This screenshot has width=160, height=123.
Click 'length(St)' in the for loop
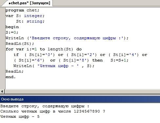60,49
